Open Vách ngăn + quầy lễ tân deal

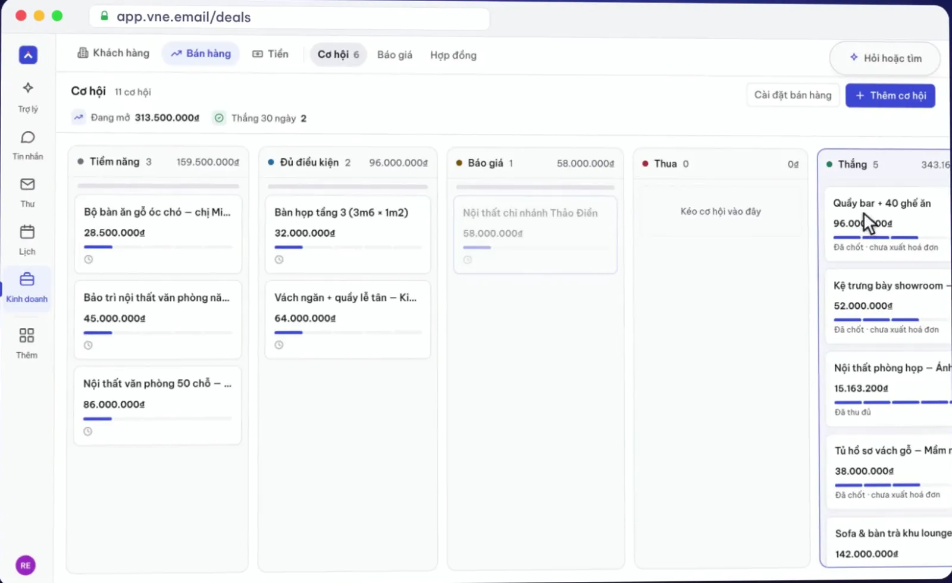pos(347,319)
